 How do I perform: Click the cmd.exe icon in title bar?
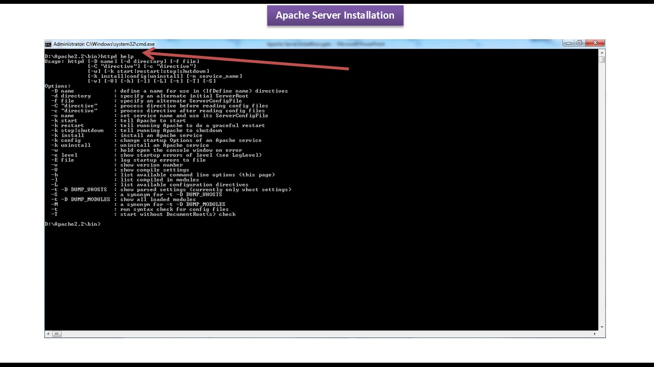point(48,44)
